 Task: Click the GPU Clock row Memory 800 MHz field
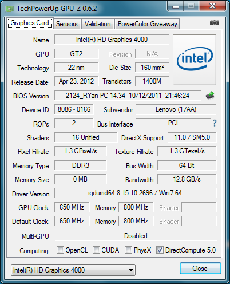coord(136,207)
